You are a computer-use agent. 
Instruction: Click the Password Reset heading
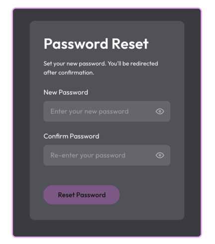[96, 44]
